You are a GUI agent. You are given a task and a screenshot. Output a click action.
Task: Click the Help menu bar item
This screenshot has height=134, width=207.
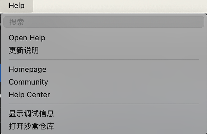16,6
